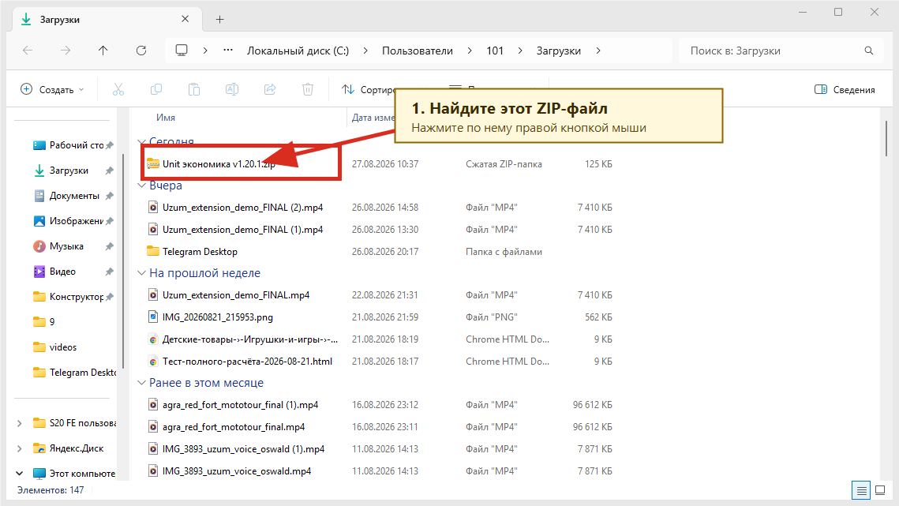Unpin Музыка using its pin icon
The height and width of the screenshot is (506, 899).
coord(109,246)
